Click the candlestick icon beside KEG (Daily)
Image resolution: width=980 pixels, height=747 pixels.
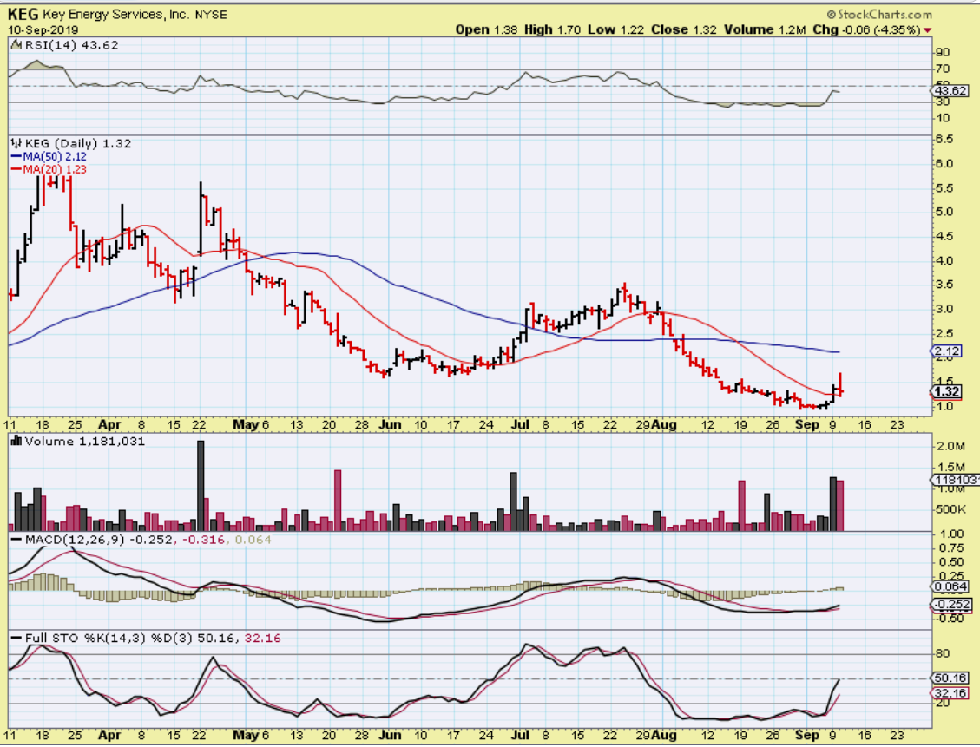(15, 142)
